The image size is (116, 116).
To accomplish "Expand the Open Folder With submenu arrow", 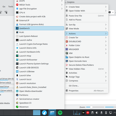I will point(106,11).
